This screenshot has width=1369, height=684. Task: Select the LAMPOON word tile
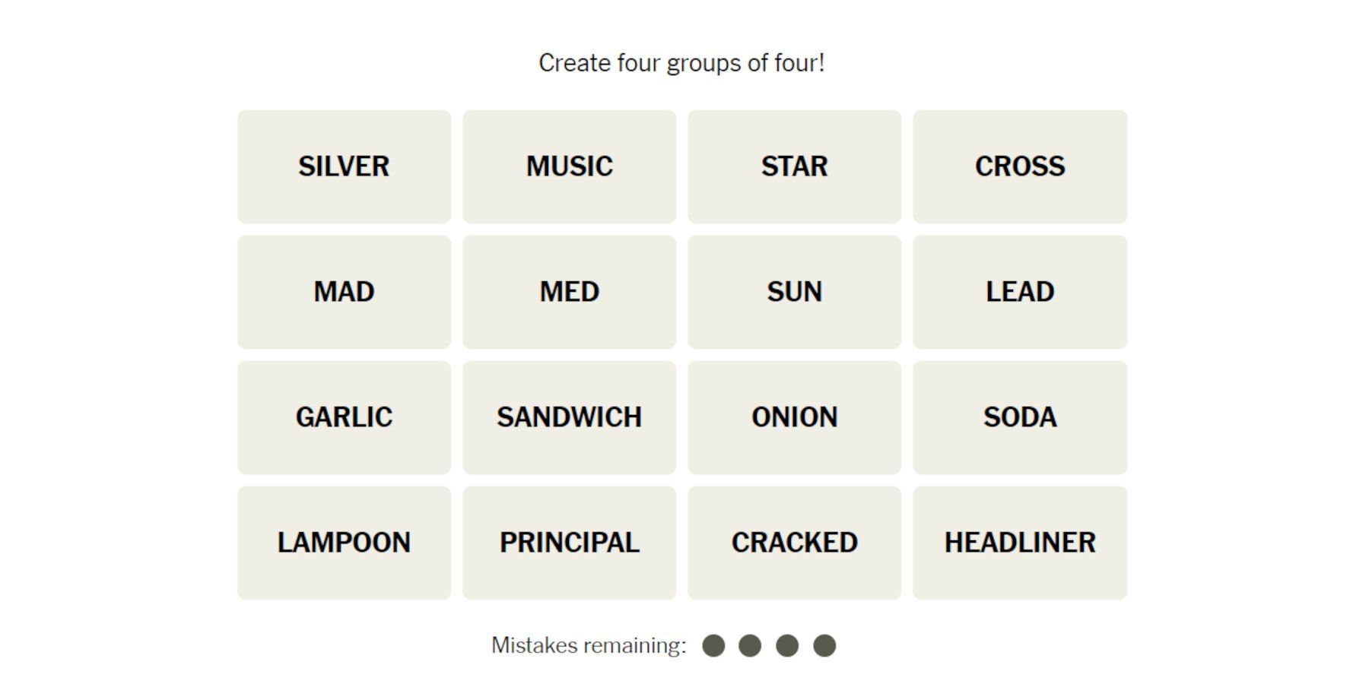[344, 543]
